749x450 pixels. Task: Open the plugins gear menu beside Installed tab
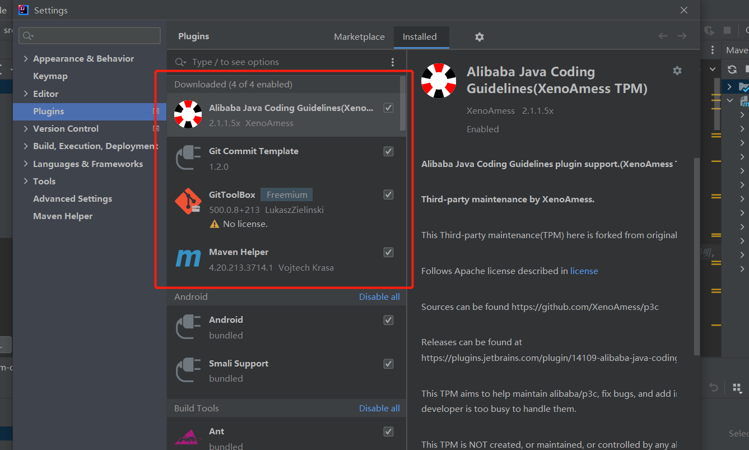point(479,36)
